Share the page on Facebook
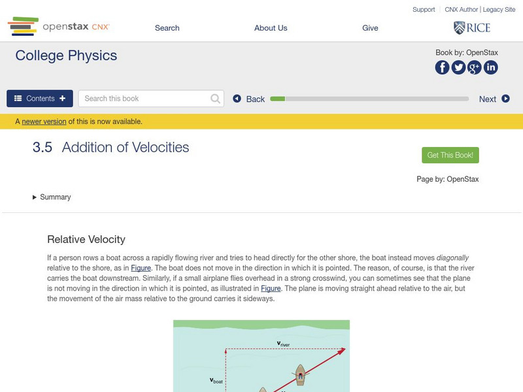The width and height of the screenshot is (523, 392). point(441,67)
